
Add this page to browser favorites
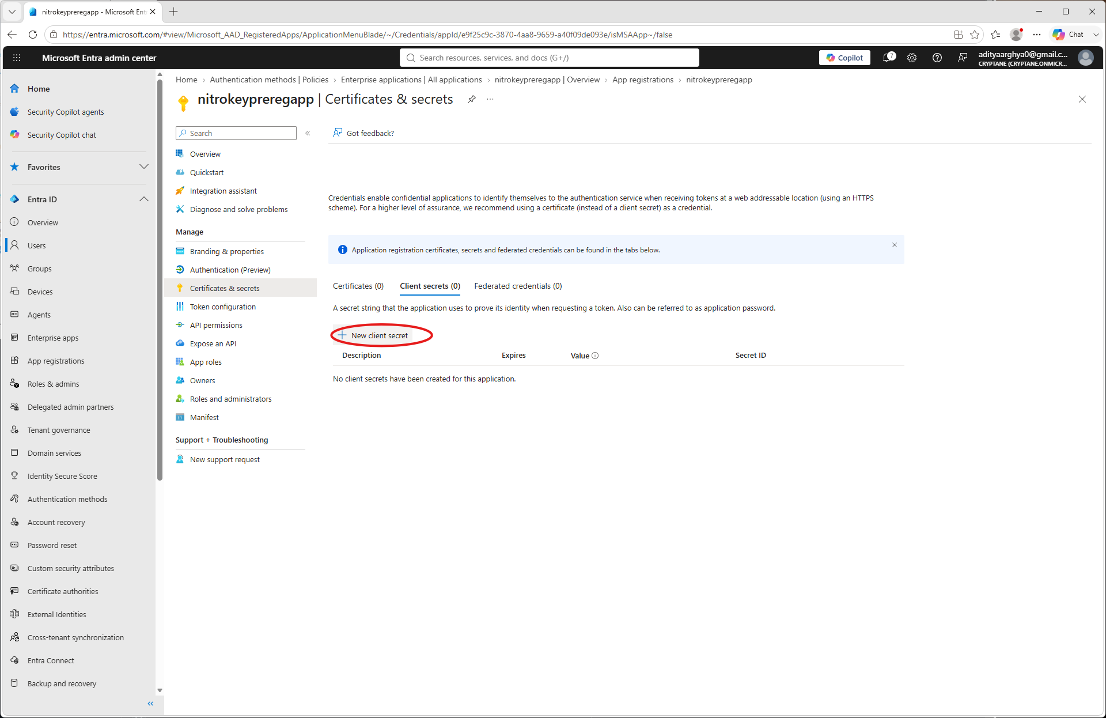(x=975, y=35)
